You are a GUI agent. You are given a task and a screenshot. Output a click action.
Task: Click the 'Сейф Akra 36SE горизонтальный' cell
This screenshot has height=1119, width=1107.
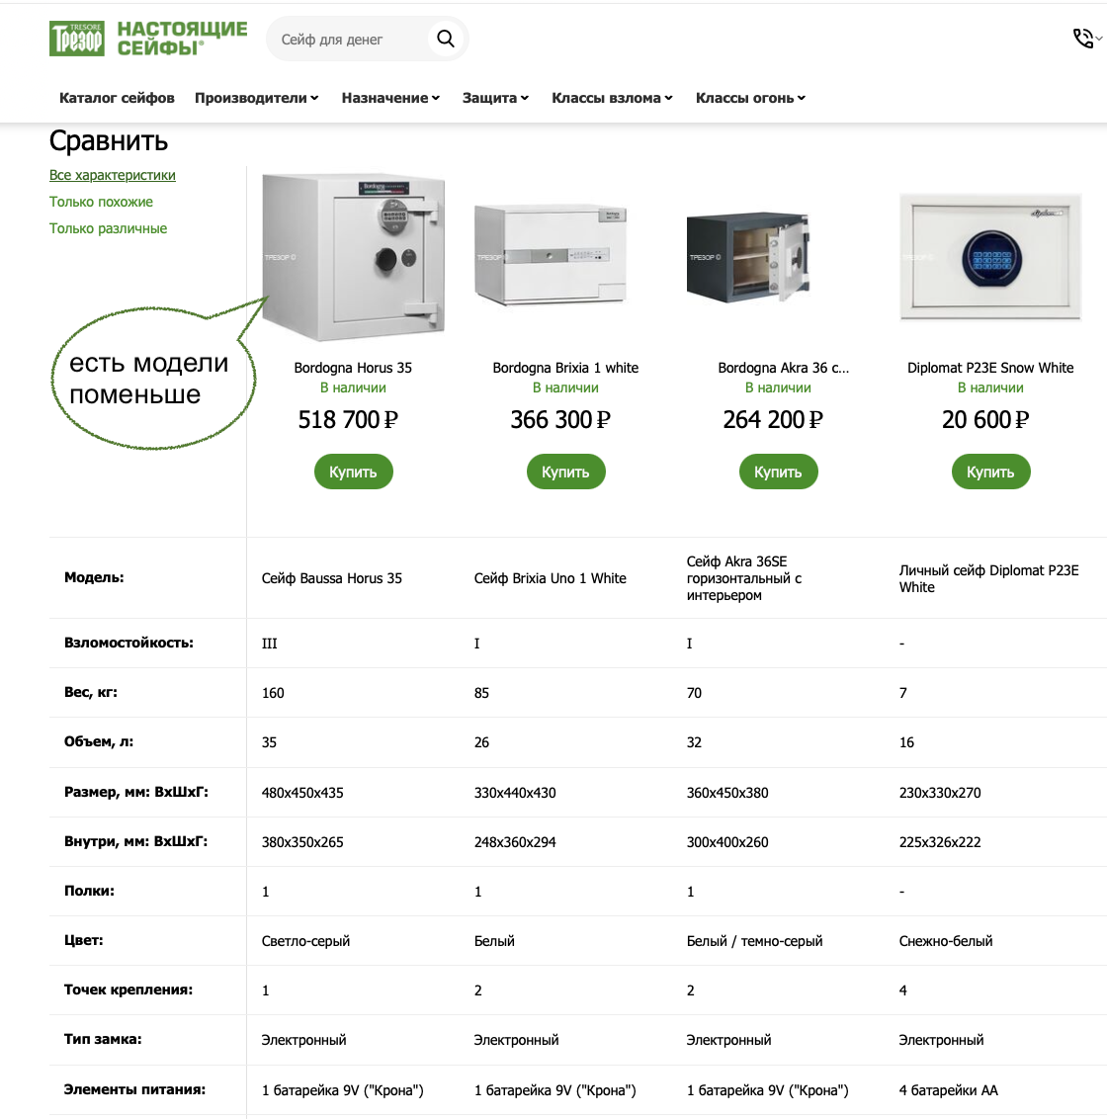(x=743, y=578)
